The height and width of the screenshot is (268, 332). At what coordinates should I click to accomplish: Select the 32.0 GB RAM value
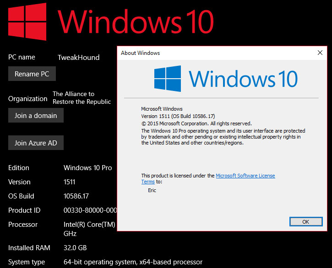(75, 248)
